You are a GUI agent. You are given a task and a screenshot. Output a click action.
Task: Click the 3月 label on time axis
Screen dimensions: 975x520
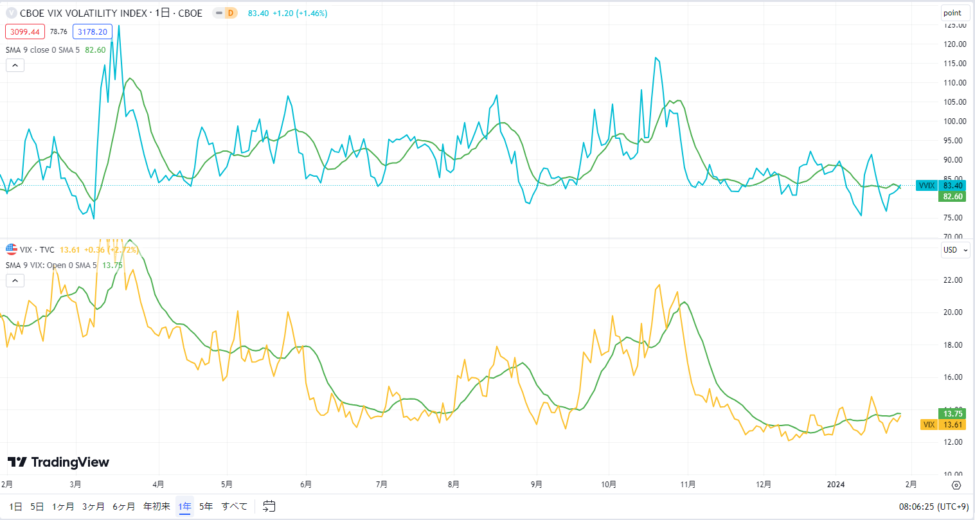[x=75, y=485]
